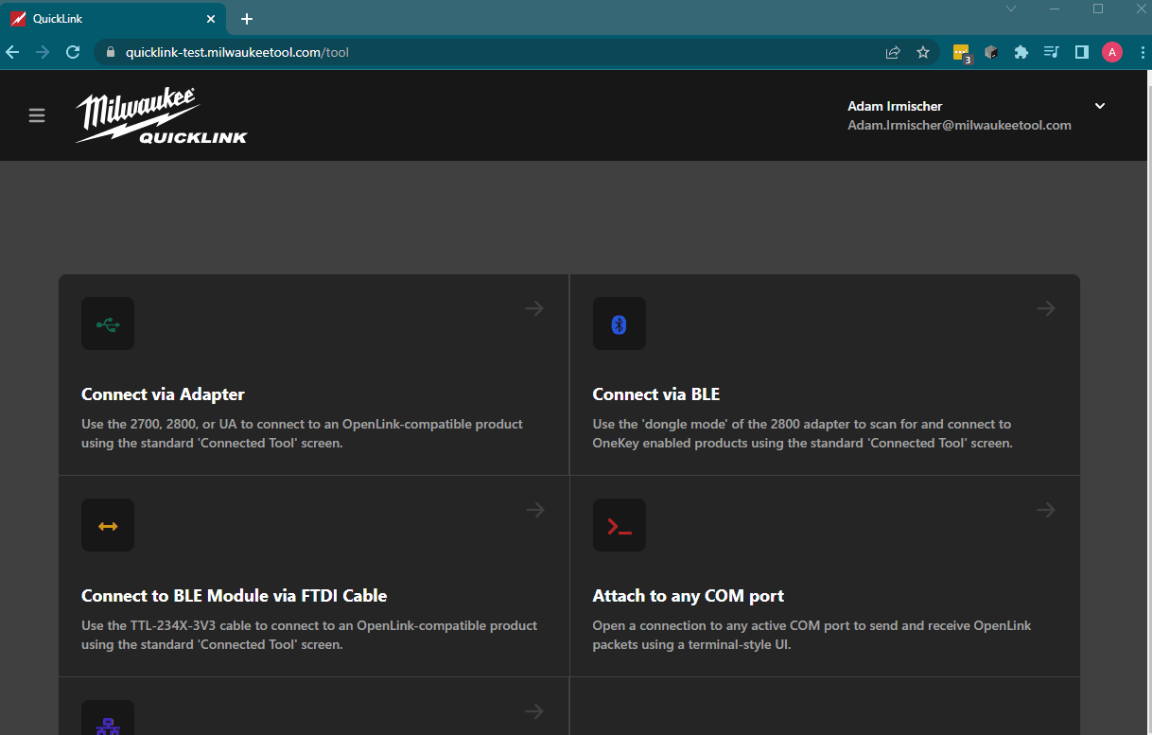Click the yellow extension icon with badge 3

962,53
